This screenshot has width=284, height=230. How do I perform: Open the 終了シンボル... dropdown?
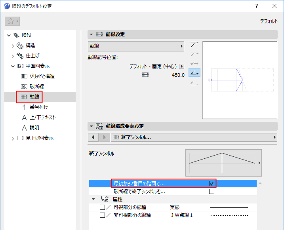tap(194, 137)
